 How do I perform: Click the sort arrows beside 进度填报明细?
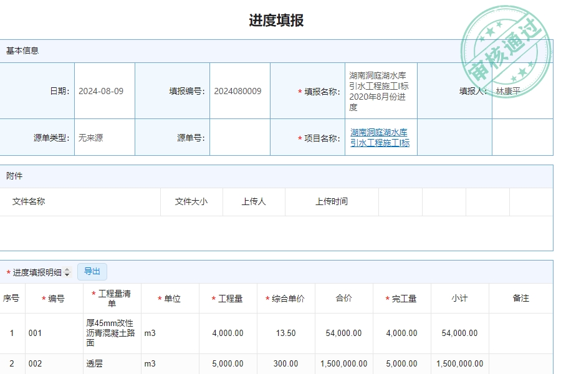[67, 272]
